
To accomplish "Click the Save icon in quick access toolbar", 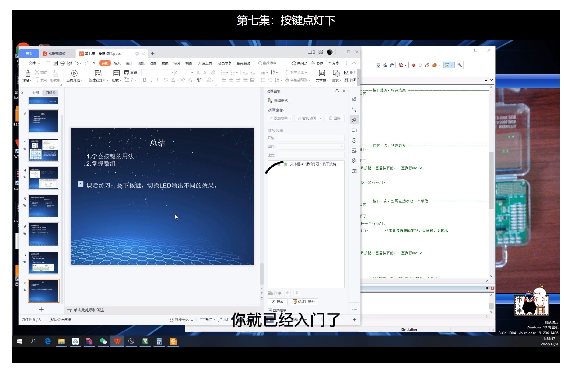I will [48, 63].
